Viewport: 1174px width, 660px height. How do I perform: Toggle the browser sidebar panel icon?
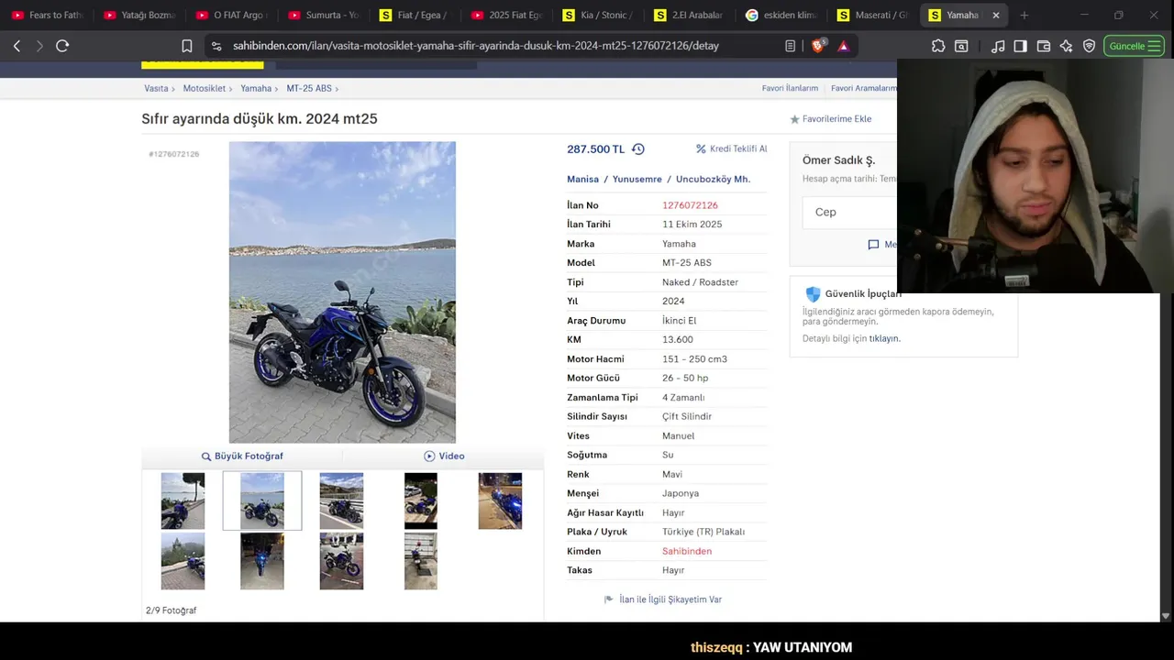pos(1020,46)
